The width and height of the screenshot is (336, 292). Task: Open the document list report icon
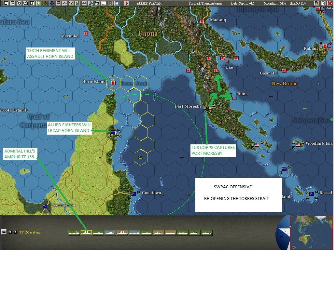[13, 3]
